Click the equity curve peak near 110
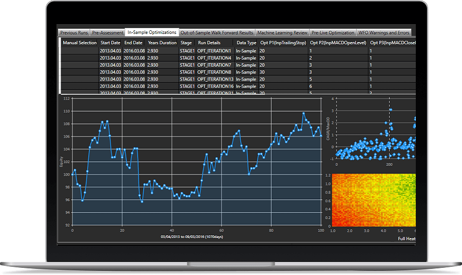 pyautogui.click(x=303, y=113)
